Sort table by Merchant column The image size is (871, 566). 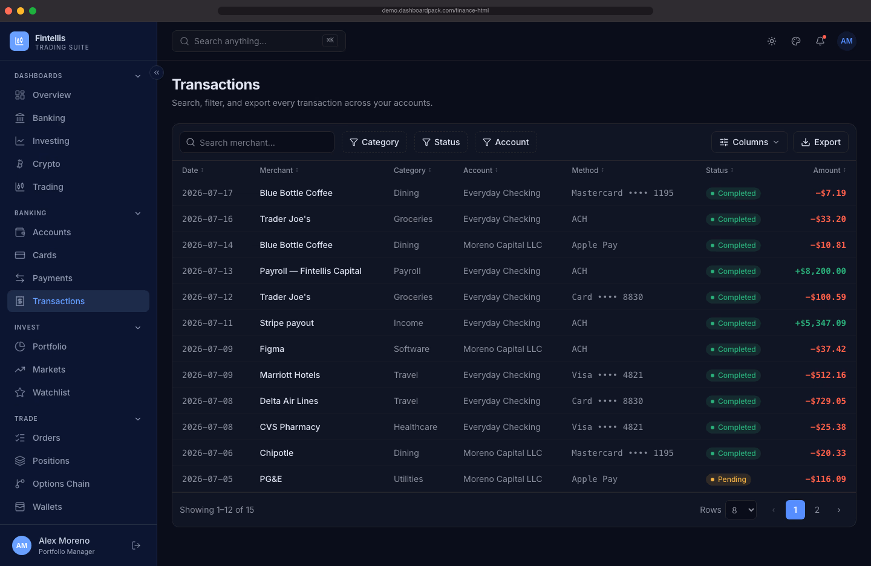(279, 171)
